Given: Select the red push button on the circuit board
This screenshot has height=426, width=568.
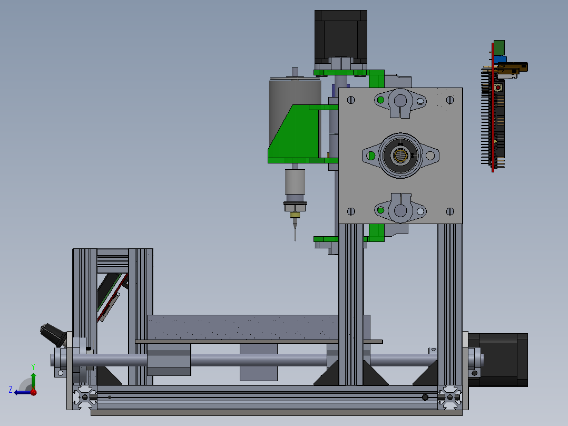Looking at the screenshot, I should 498,88.
